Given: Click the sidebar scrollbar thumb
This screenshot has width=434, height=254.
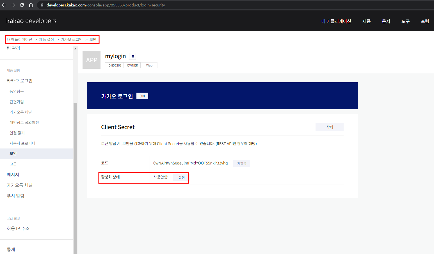Looking at the screenshot, I should click(75, 178).
